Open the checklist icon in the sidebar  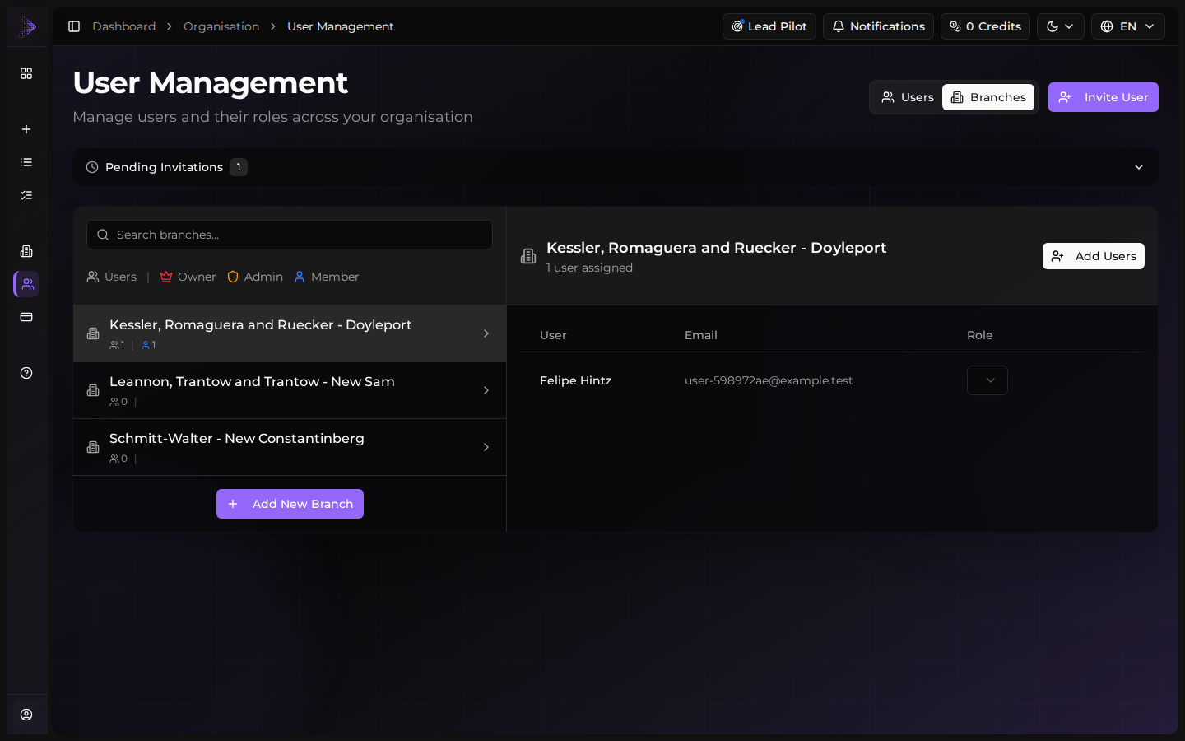pos(26,195)
